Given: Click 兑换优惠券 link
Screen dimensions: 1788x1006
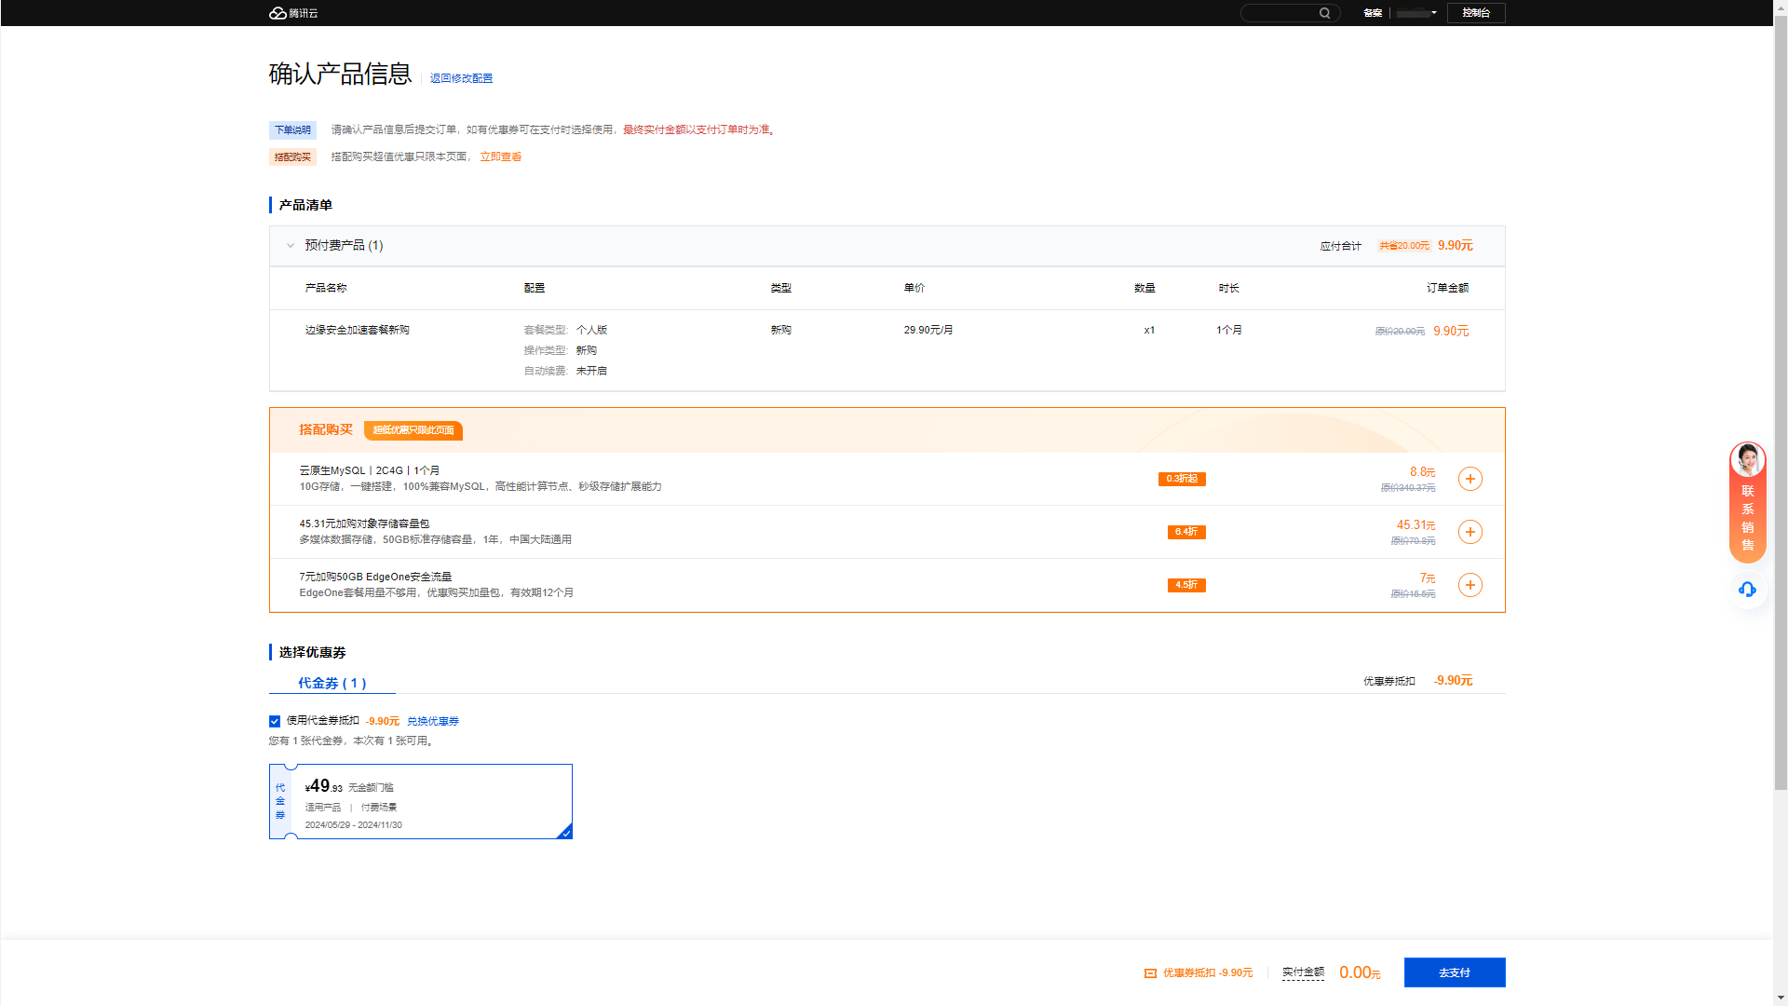Looking at the screenshot, I should pyautogui.click(x=433, y=721).
